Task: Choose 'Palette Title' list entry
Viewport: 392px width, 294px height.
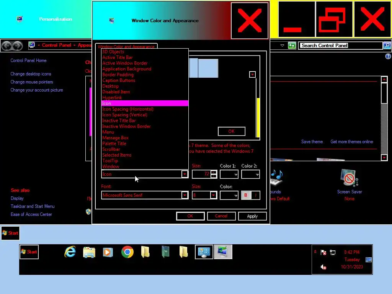Action: point(145,144)
